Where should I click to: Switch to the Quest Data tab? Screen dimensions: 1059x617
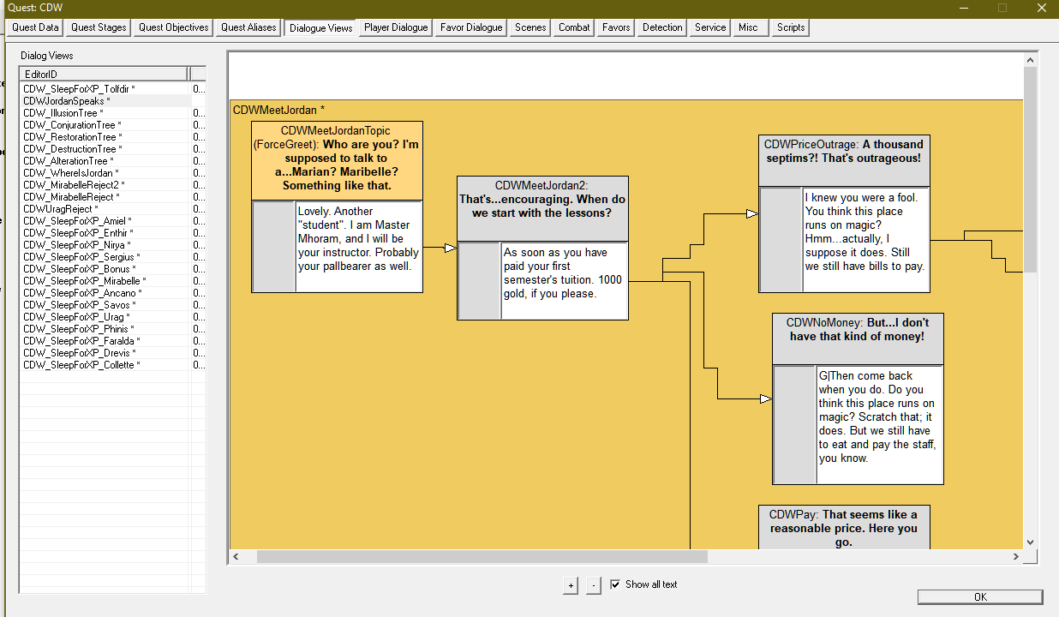pos(36,27)
